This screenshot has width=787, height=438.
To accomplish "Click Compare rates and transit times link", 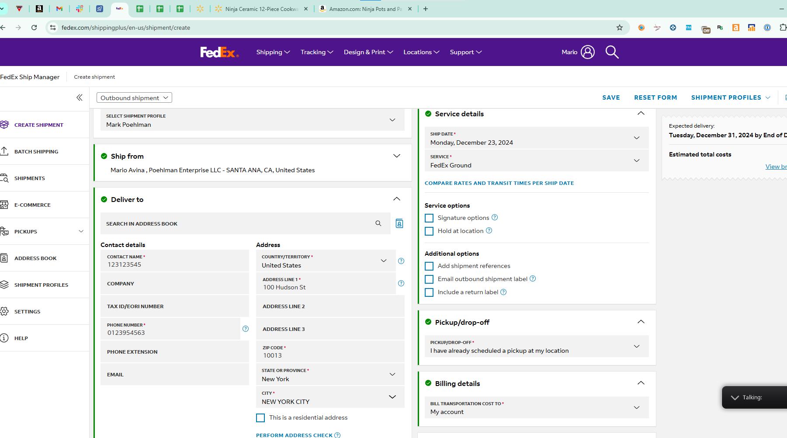I will pyautogui.click(x=499, y=183).
